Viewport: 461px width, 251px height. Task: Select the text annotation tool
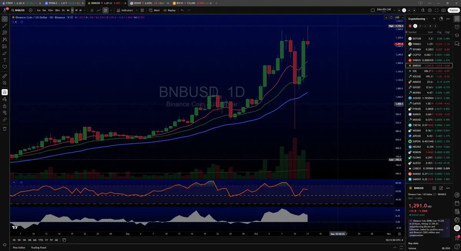5,60
